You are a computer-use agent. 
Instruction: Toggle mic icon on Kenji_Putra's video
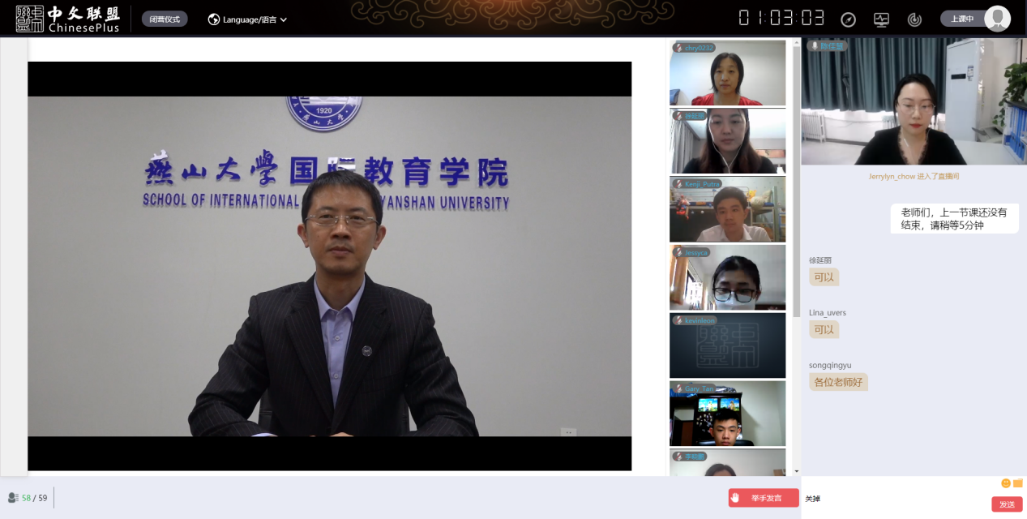(678, 184)
